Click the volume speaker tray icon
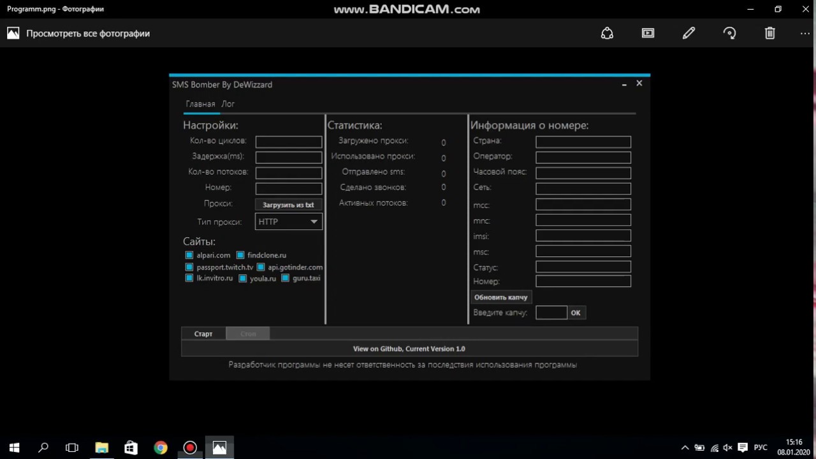 tap(729, 448)
